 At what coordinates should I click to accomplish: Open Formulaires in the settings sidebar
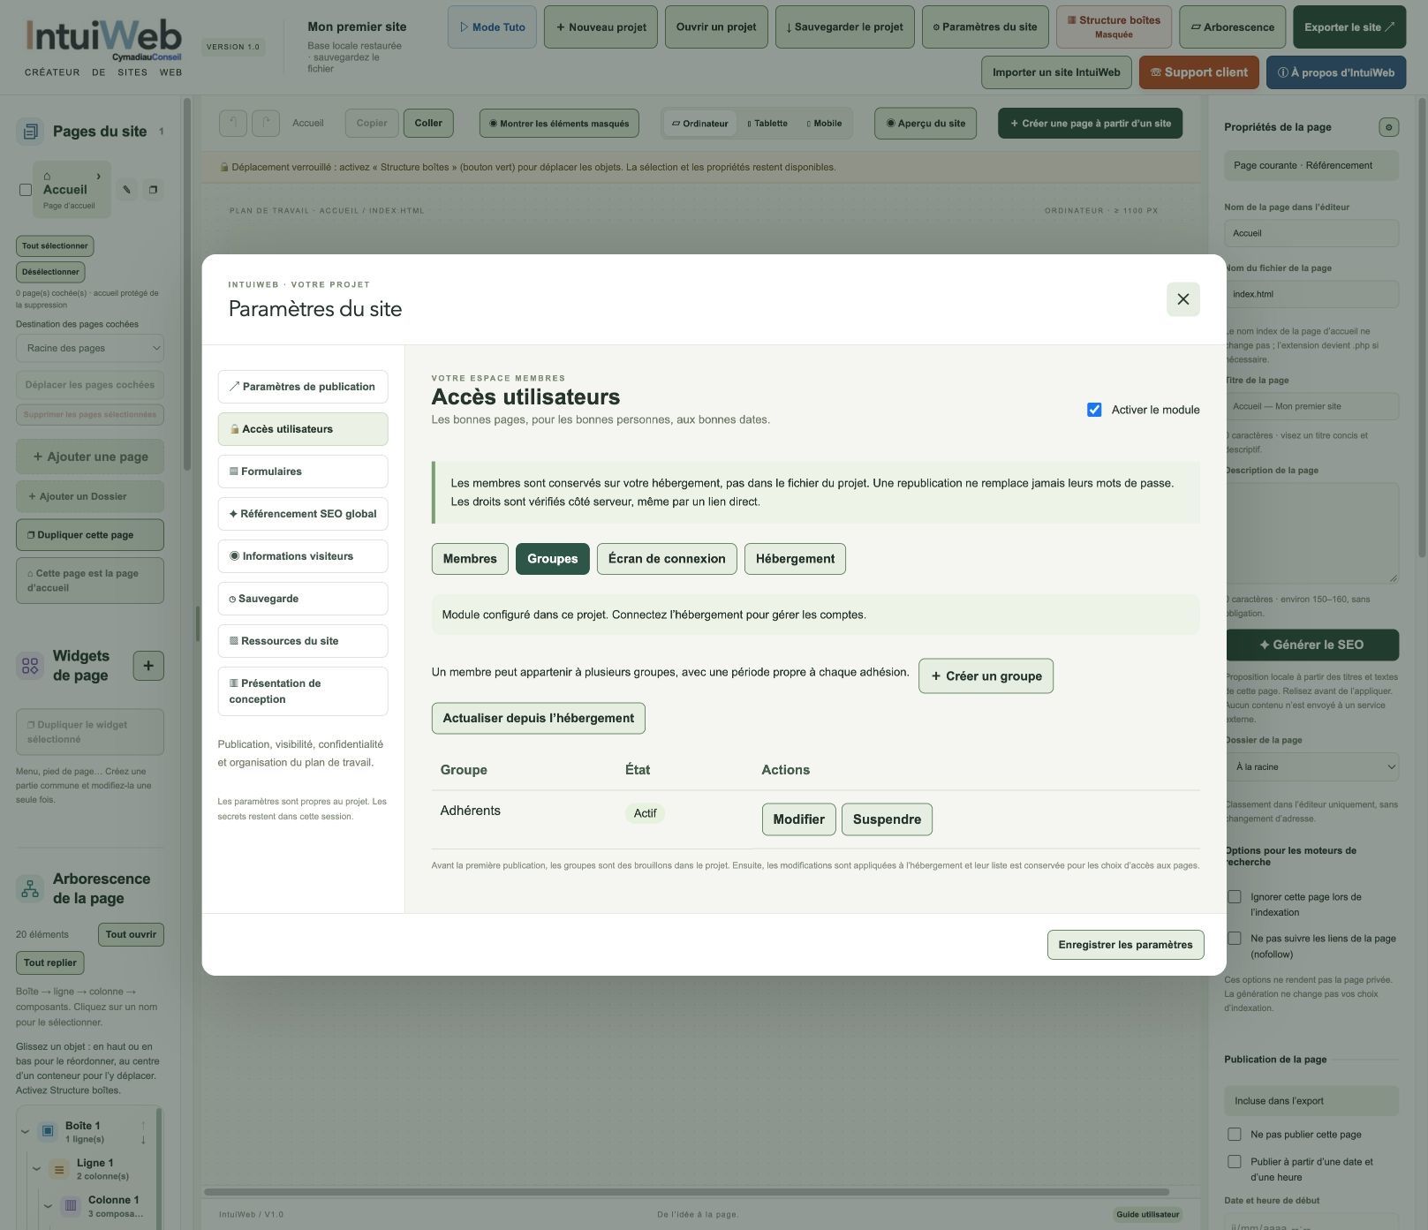(303, 472)
